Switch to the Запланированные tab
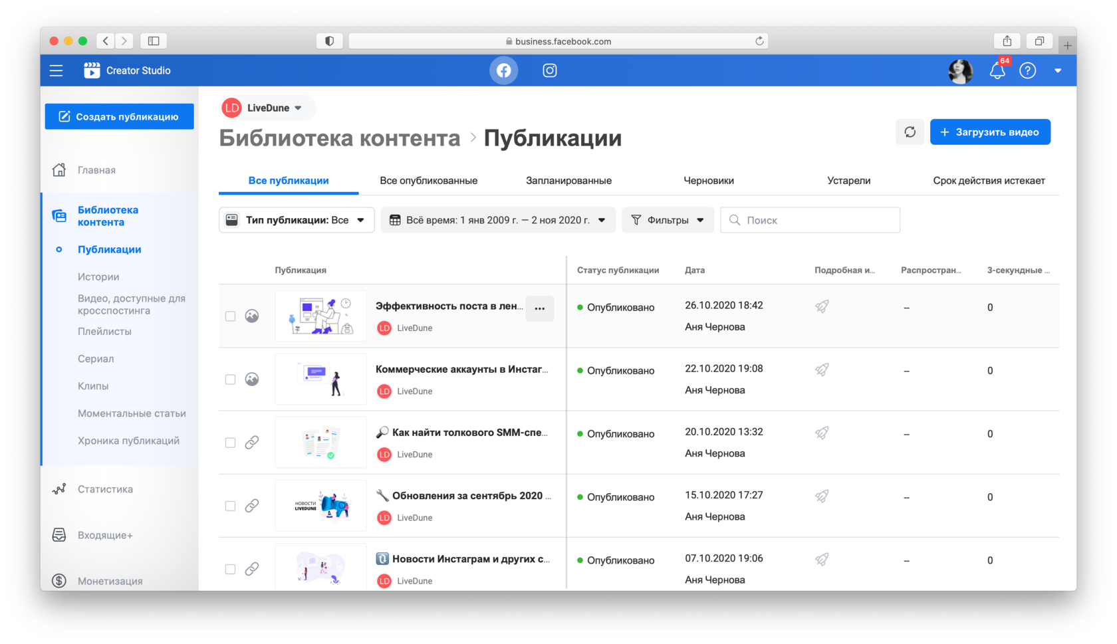The height and width of the screenshot is (644, 1117). coord(568,181)
